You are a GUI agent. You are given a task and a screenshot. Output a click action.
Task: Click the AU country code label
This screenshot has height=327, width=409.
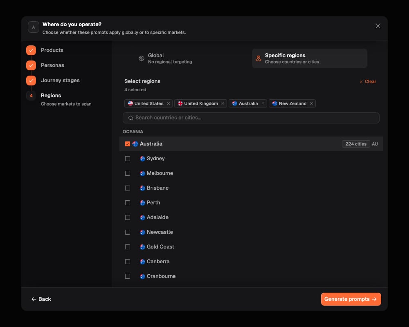click(x=375, y=144)
